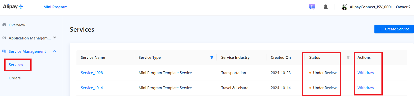
Task: Switch to the Mini Program tab
Action: coord(56,7)
